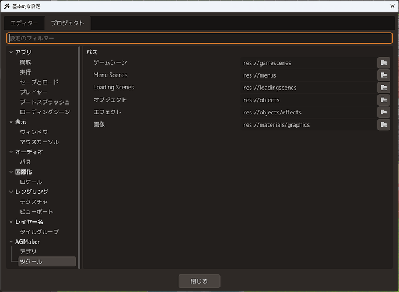Select バス under オーディオ

coord(26,162)
